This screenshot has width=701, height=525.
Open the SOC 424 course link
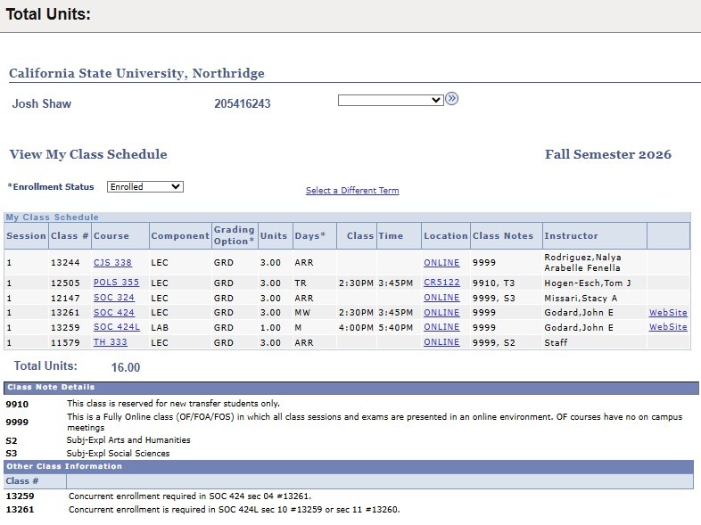pyautogui.click(x=114, y=313)
